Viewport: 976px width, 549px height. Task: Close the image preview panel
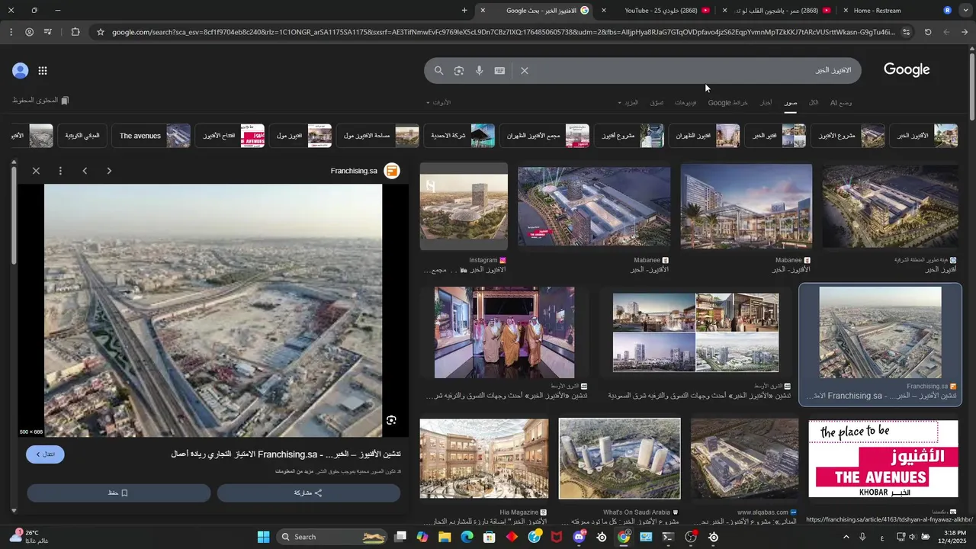tap(36, 171)
